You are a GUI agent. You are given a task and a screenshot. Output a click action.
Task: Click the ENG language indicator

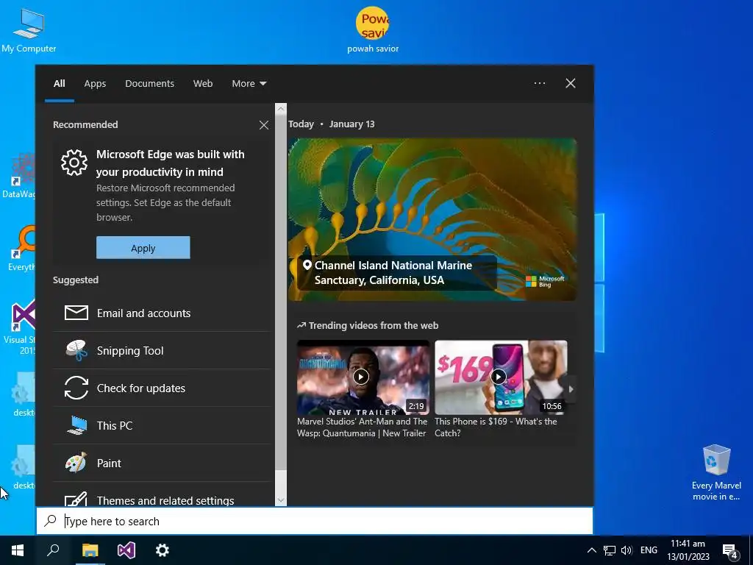pyautogui.click(x=649, y=550)
